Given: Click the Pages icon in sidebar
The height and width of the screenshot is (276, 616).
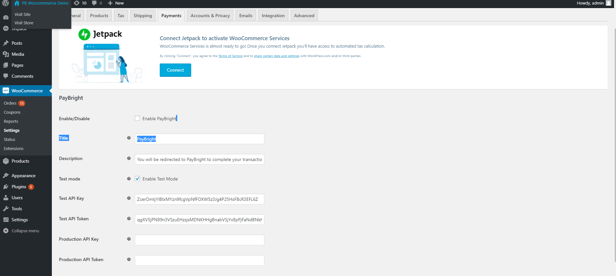Looking at the screenshot, I should [6, 65].
